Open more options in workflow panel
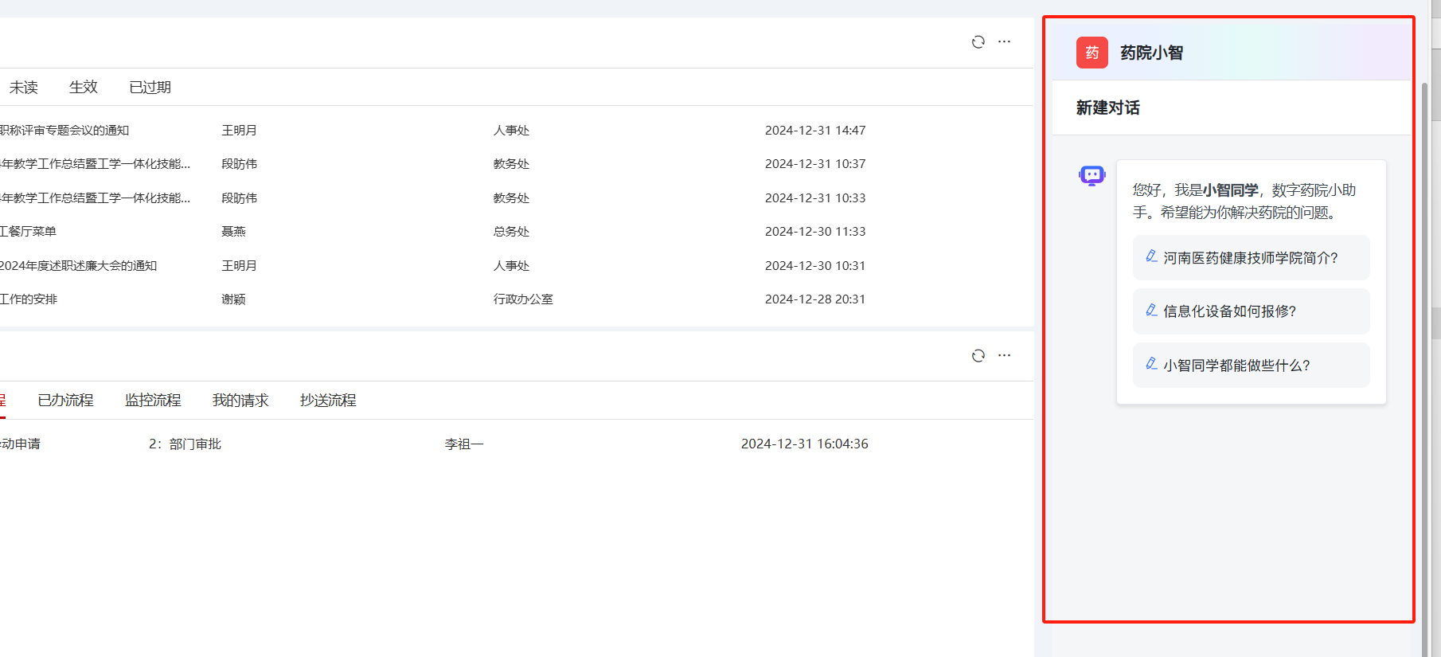Image resolution: width=1441 pixels, height=657 pixels. (1005, 356)
